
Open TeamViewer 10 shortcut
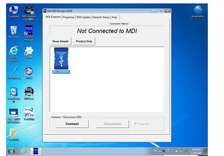click(x=14, y=95)
